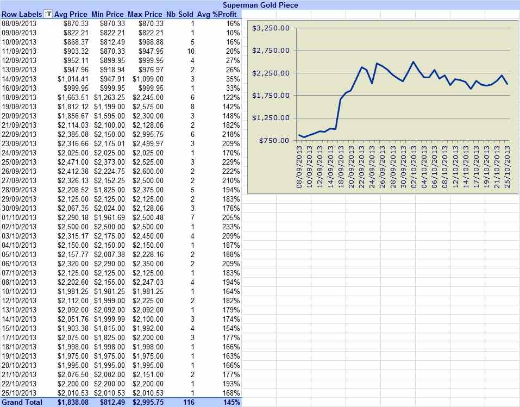The image size is (520, 407).
Task: Select the Nb Sold column header
Action: [x=180, y=14]
